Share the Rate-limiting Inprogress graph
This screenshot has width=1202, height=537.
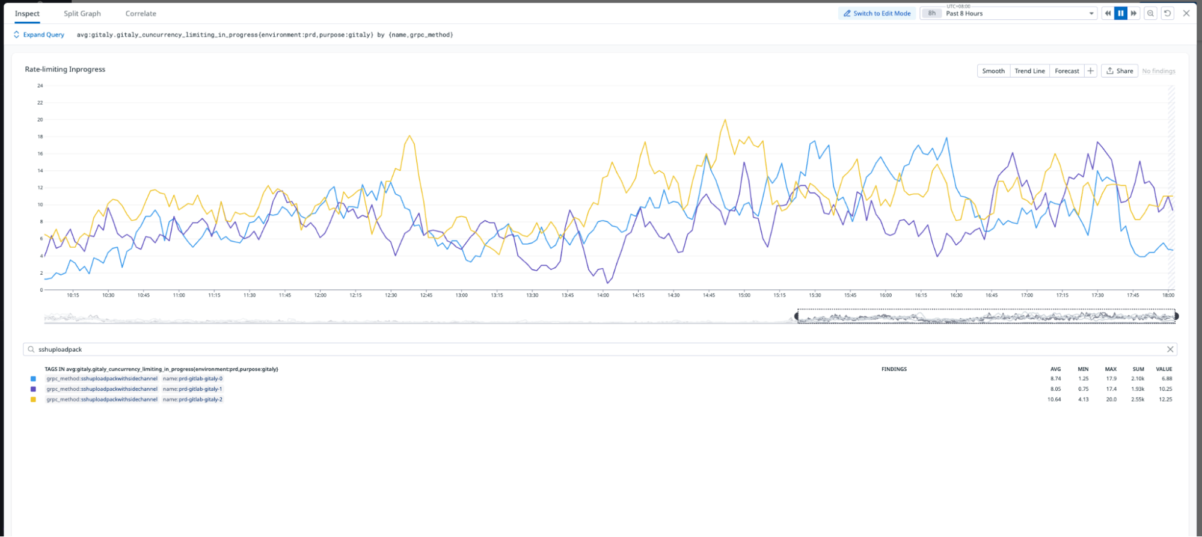1119,71
